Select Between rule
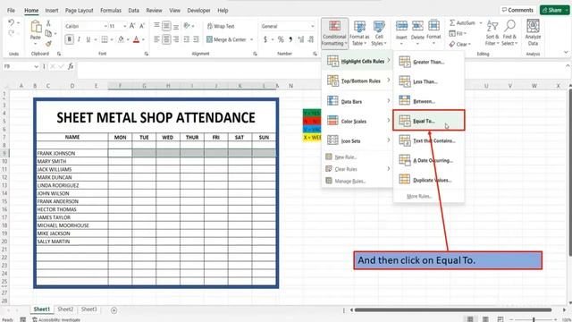Viewport: 572px width, 322px height. click(429, 101)
